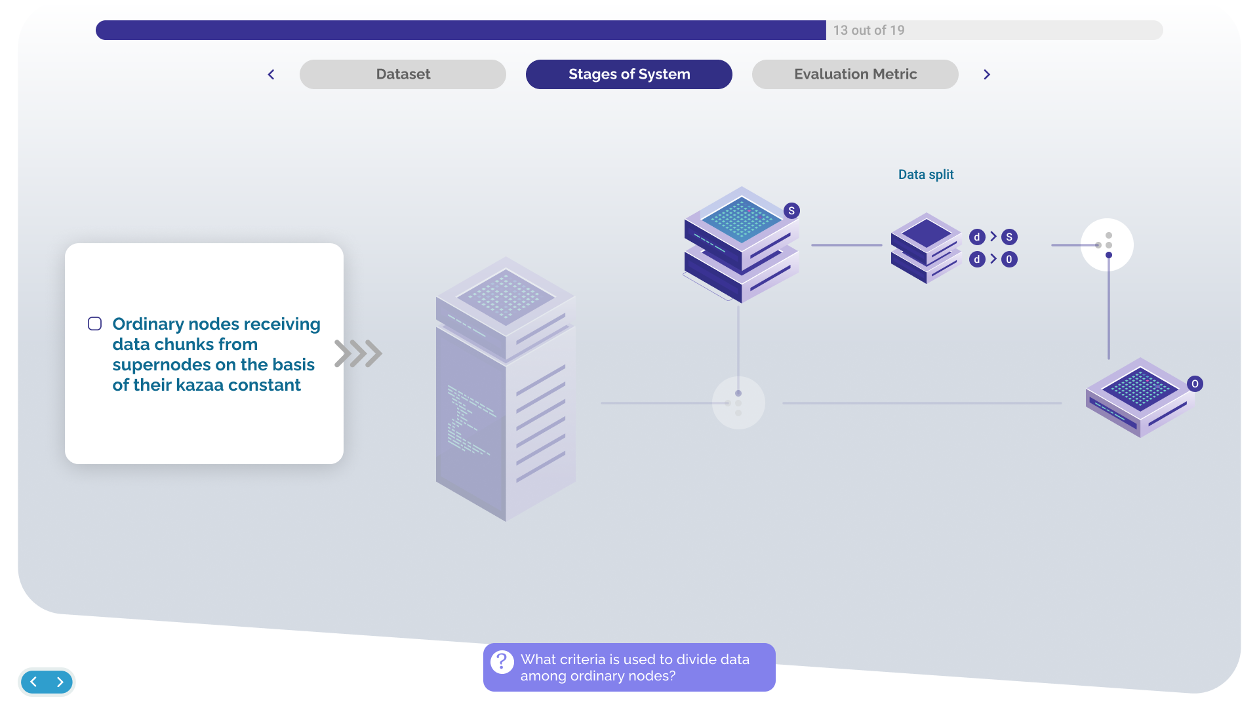Click the criteria question prompt button
The image size is (1259, 708).
pyautogui.click(x=635, y=667)
